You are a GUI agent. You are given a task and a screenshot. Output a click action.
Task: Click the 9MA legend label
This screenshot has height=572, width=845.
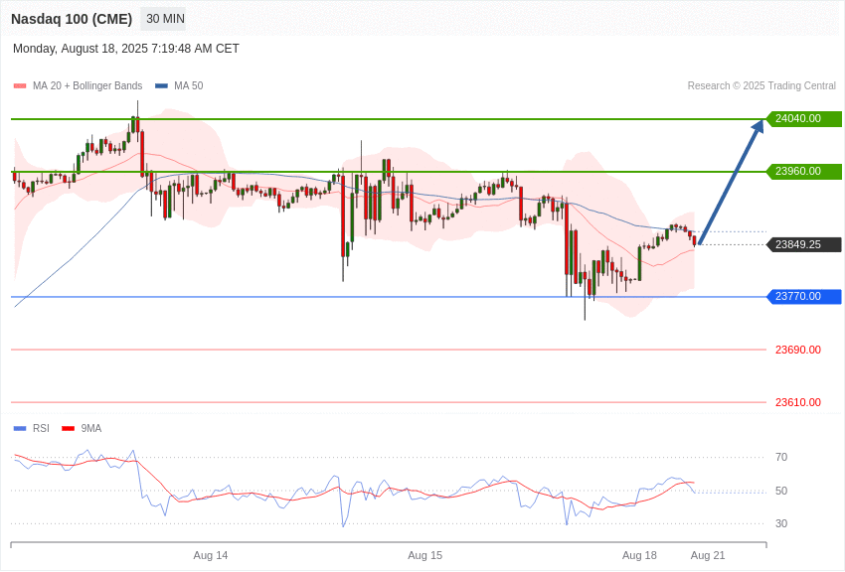[x=91, y=428]
